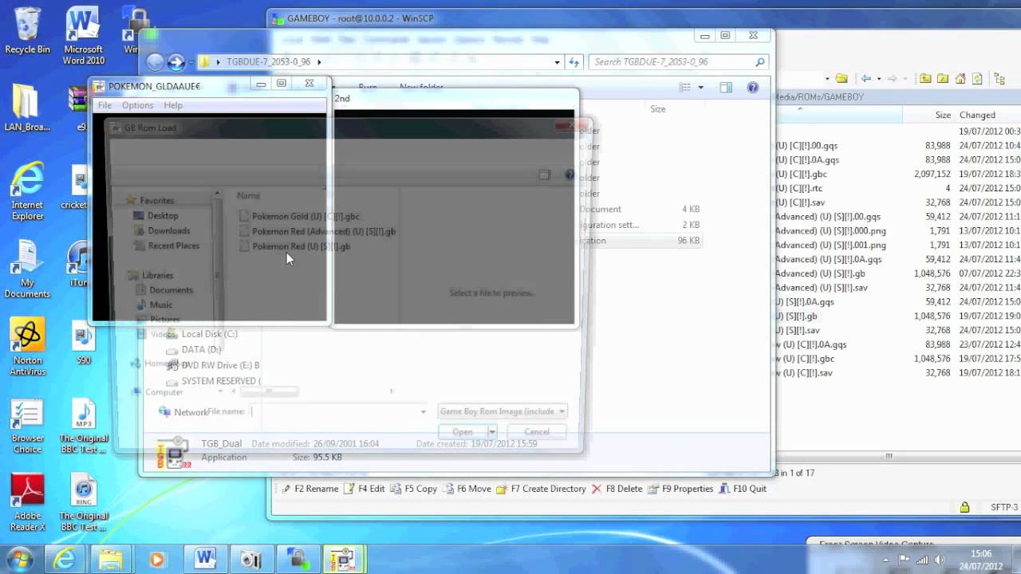This screenshot has width=1021, height=574.
Task: Click F2 Rename in WinSCP
Action: click(x=309, y=489)
